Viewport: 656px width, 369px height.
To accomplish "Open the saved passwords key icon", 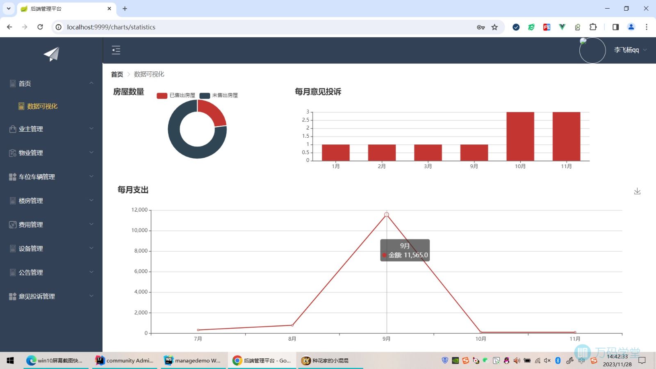I will pos(481,27).
